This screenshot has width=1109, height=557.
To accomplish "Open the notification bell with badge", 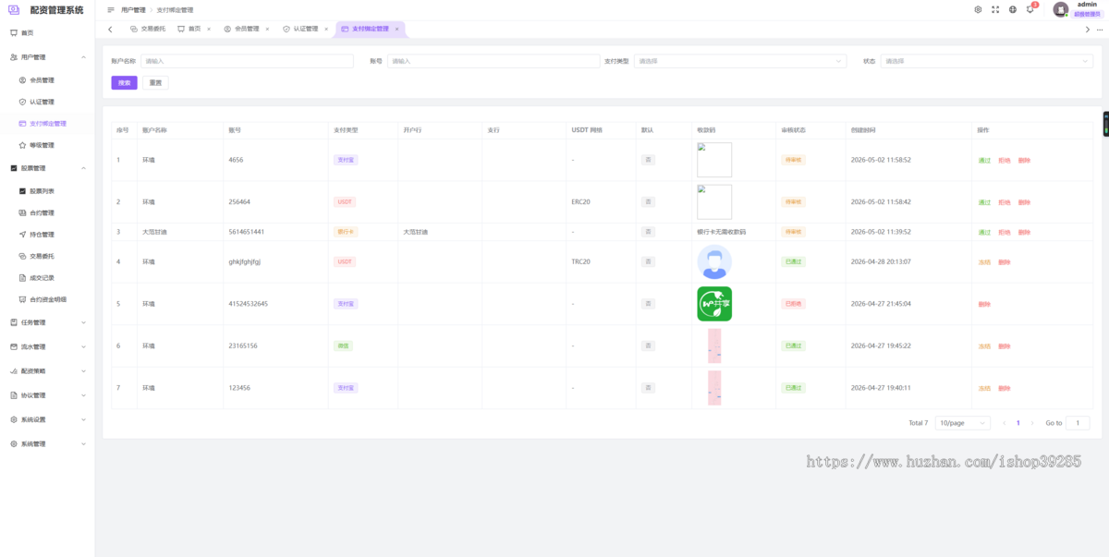I will (x=1030, y=9).
